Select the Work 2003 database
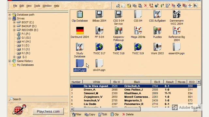209x117 pixels. coord(157,47)
